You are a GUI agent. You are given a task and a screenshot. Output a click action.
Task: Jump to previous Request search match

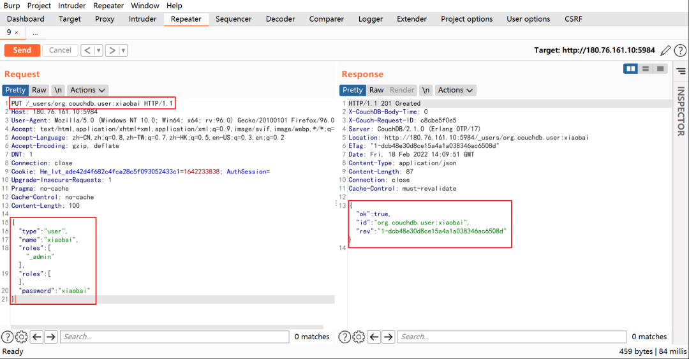click(37, 337)
